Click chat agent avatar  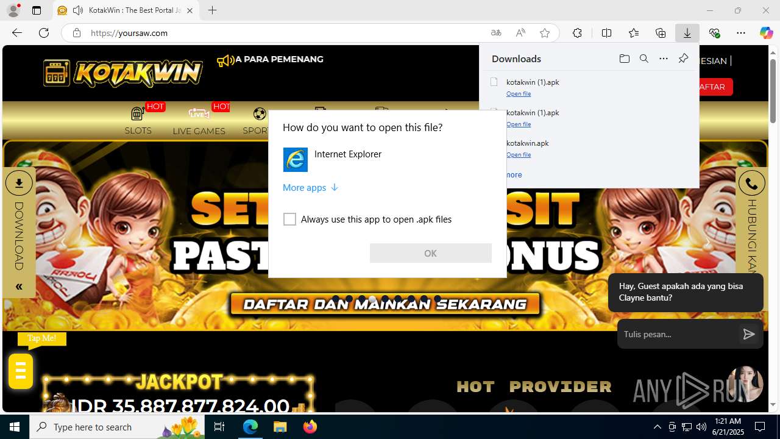[x=745, y=384]
